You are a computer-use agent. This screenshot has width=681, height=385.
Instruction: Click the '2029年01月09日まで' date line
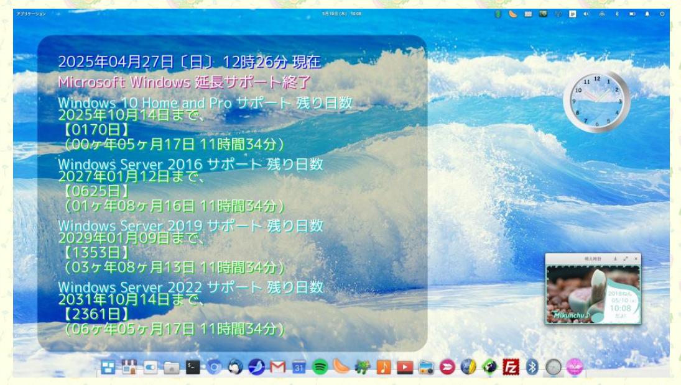[130, 238]
